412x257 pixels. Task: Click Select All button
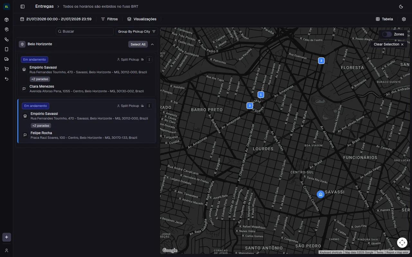(x=138, y=44)
